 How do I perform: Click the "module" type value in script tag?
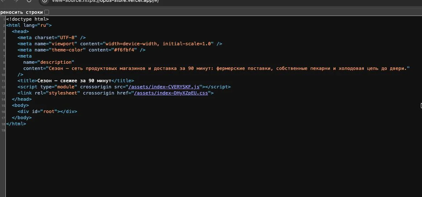pos(66,87)
